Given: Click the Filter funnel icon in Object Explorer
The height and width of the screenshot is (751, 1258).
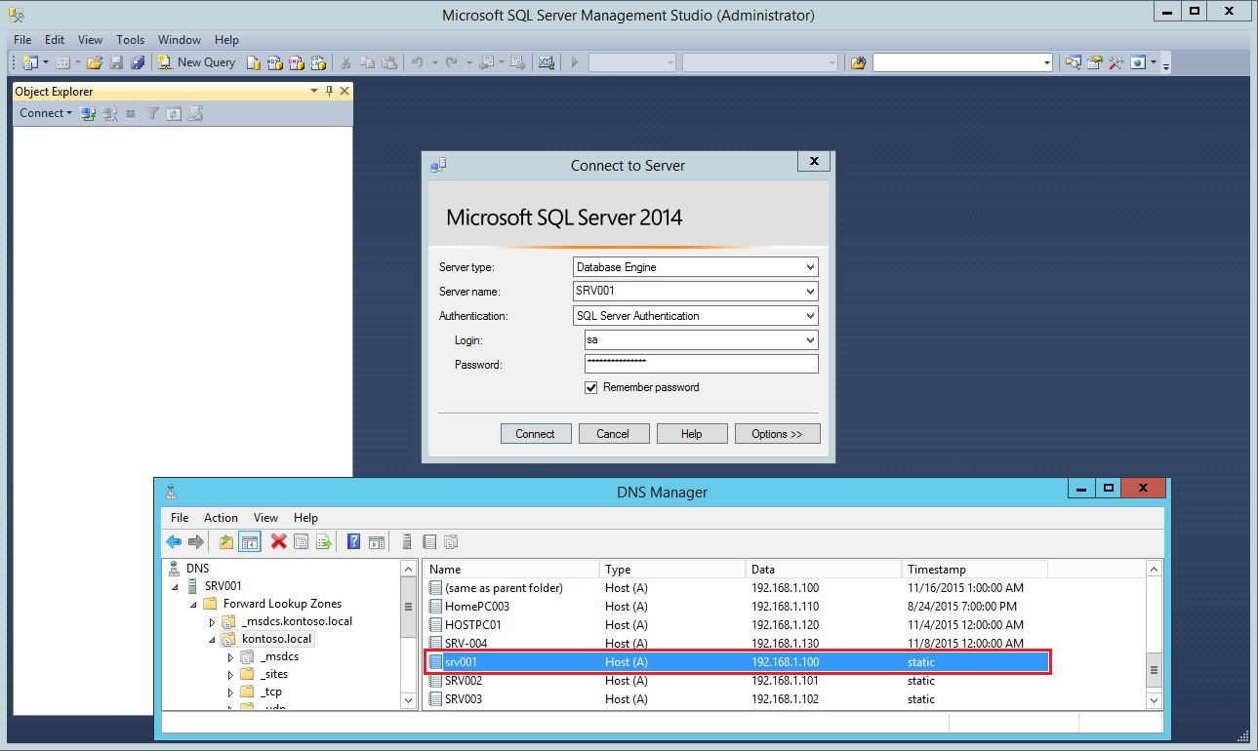Looking at the screenshot, I should (152, 113).
